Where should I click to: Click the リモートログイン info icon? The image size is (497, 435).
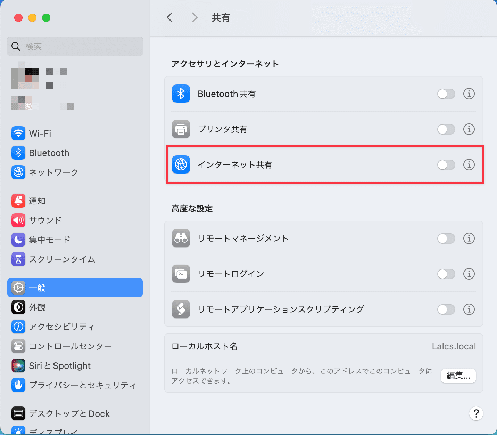point(469,274)
